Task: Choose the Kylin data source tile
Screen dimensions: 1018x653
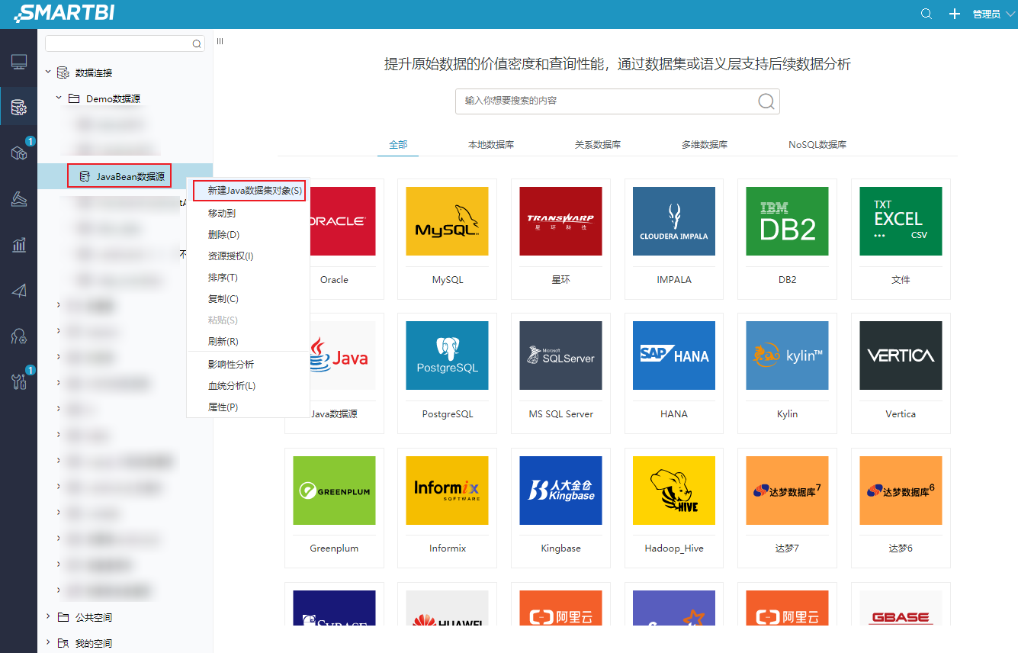Action: click(x=787, y=373)
